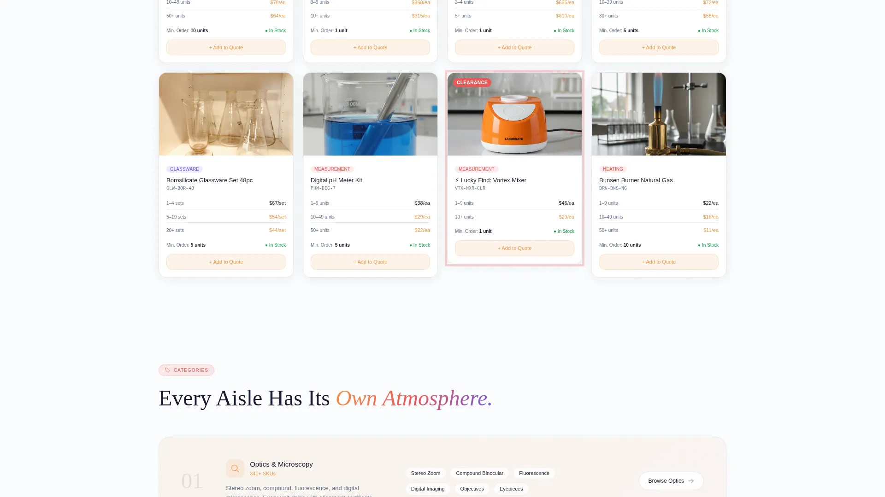The width and height of the screenshot is (885, 497).
Task: Select the Digital Imaging chip
Action: click(428, 489)
